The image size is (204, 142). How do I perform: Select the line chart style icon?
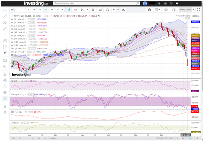(75, 10)
